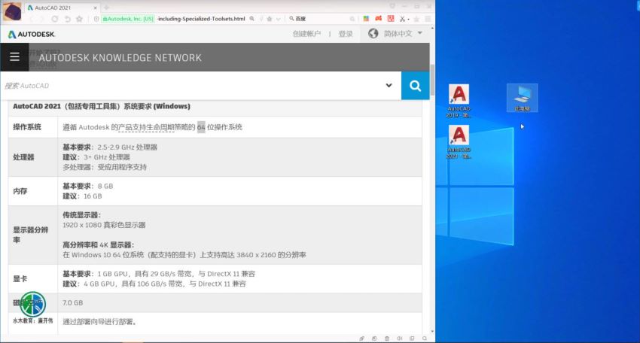Click the 操作系统 row header
640x343 pixels.
(27, 127)
